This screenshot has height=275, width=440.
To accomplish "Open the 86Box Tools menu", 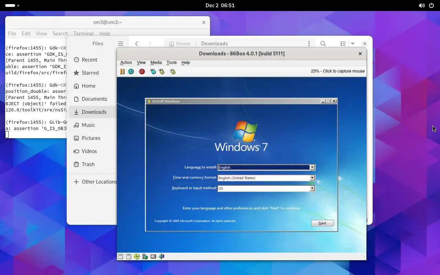I will pos(172,63).
